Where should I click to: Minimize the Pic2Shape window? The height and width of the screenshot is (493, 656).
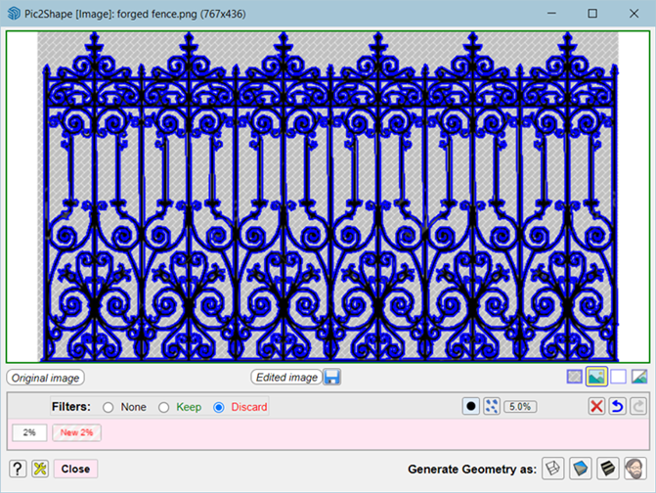pyautogui.click(x=551, y=14)
